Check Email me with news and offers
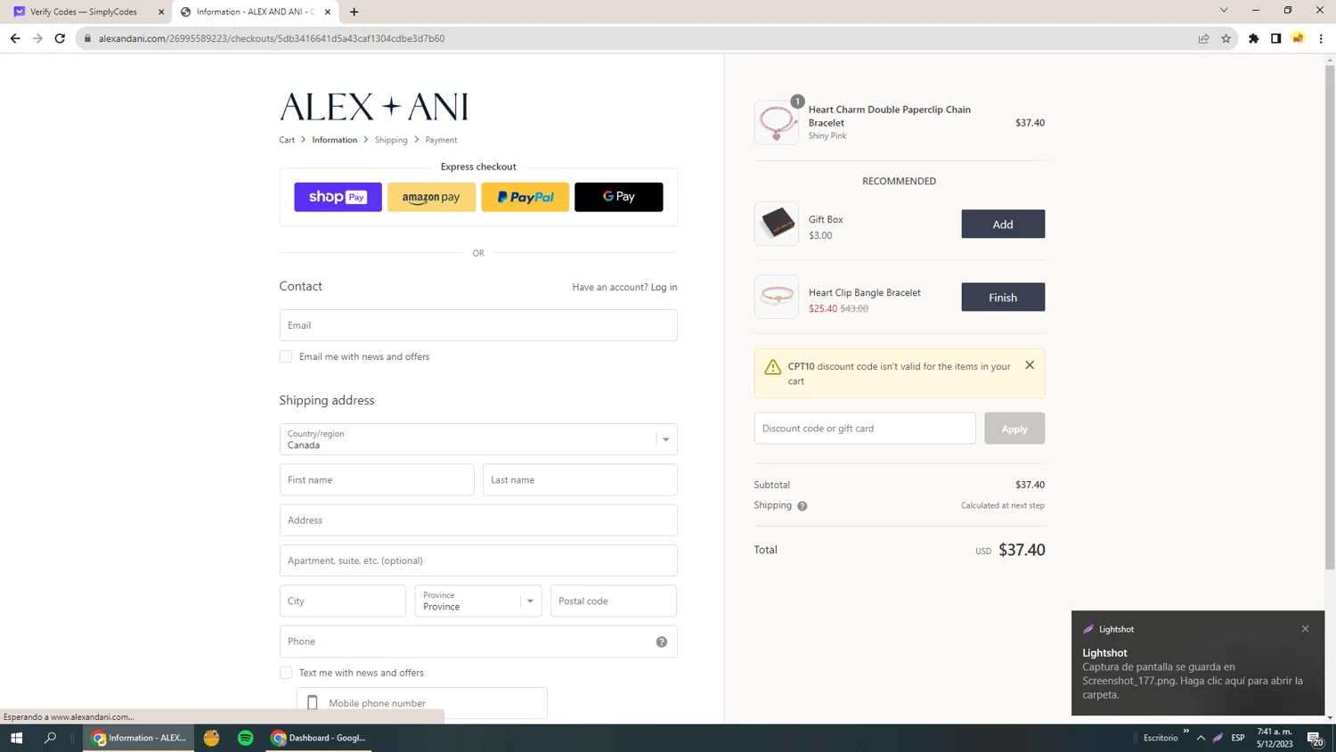This screenshot has height=752, width=1336. 286,356
